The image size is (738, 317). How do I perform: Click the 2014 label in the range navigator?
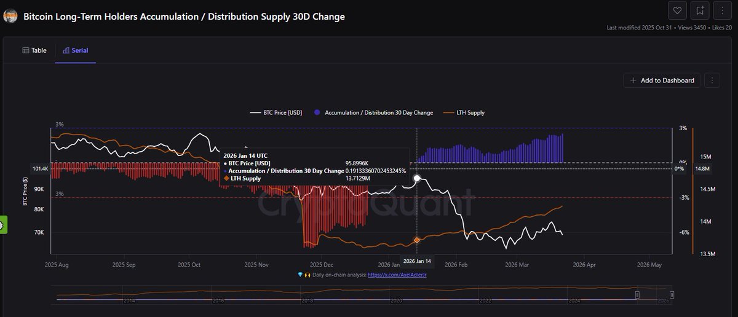[129, 301]
